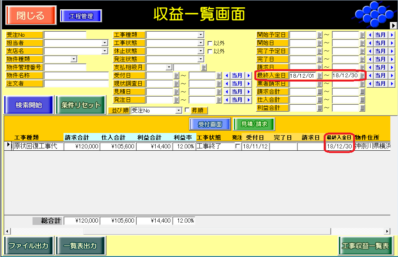
Task: Expand the 並び順 sort dropdown
Action: click(x=178, y=111)
